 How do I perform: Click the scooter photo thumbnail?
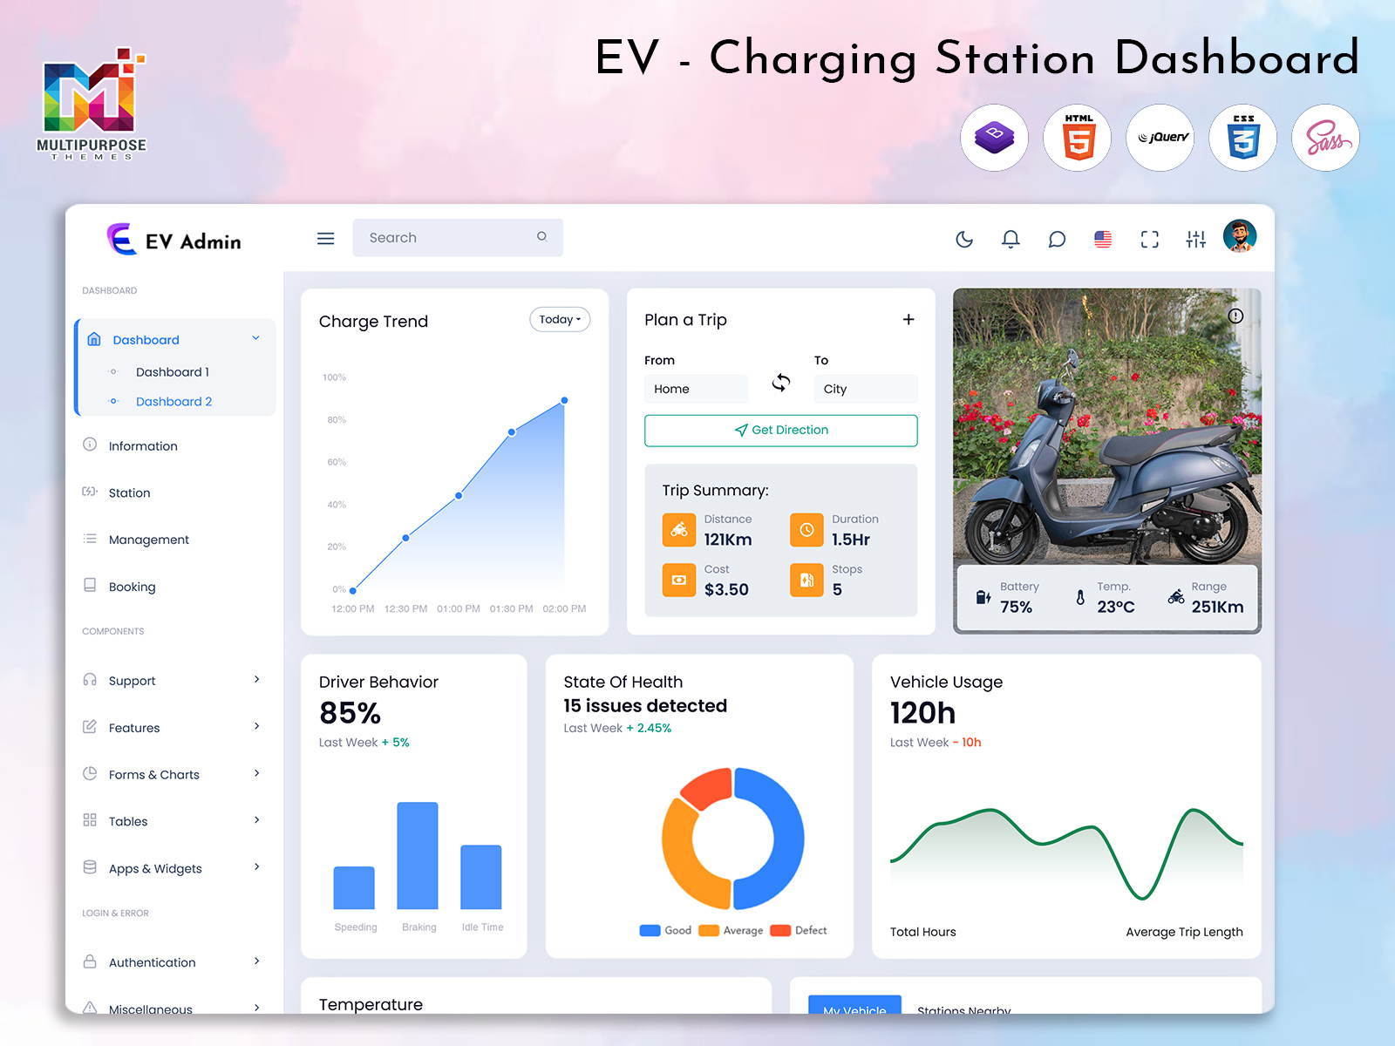click(1107, 426)
